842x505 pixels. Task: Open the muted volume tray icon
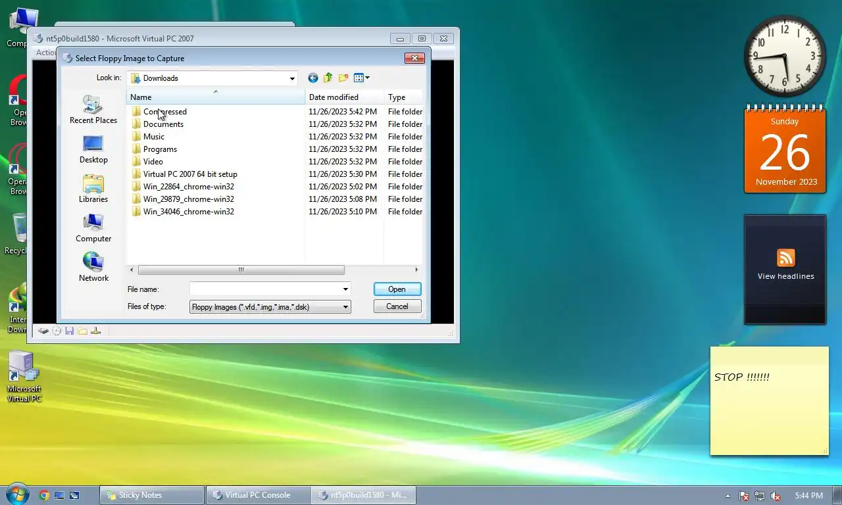coord(776,496)
